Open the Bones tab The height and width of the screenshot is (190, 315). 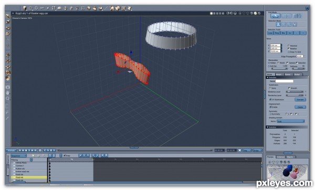click(x=288, y=75)
